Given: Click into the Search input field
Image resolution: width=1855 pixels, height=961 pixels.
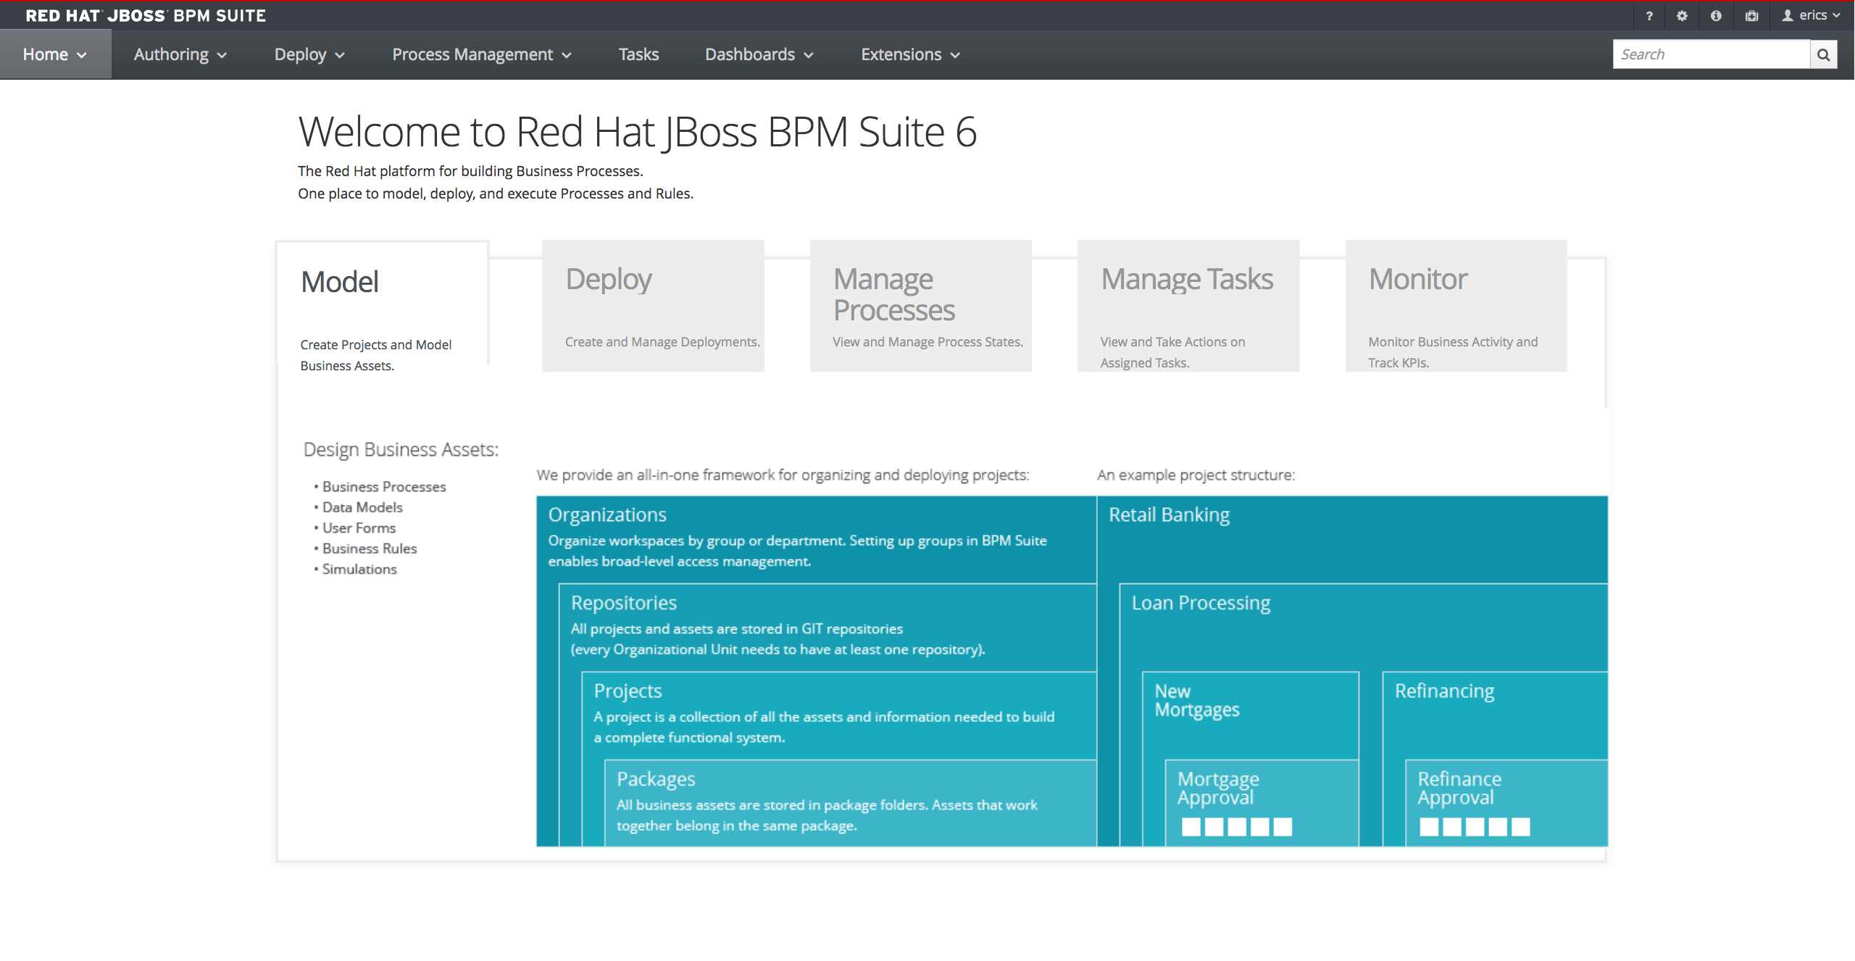Looking at the screenshot, I should [x=1710, y=54].
